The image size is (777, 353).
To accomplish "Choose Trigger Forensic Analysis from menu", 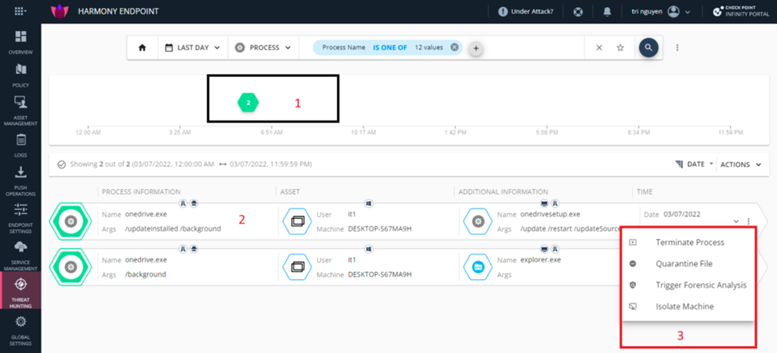I will point(689,285).
